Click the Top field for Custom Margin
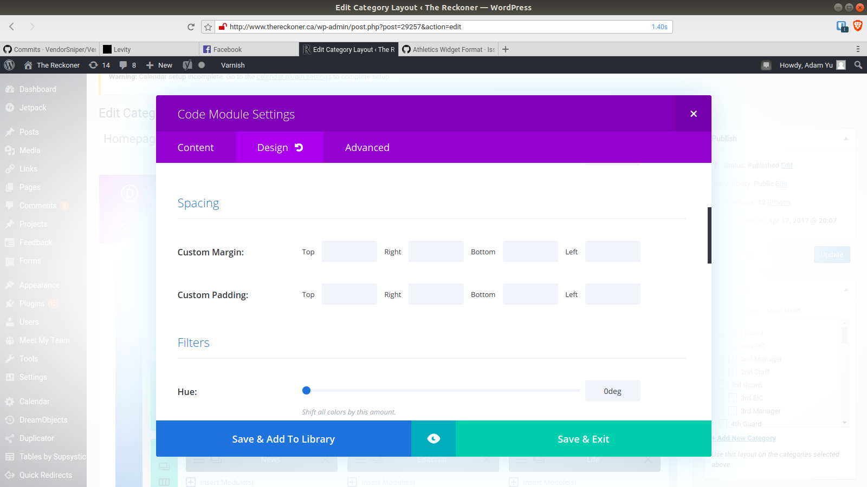The width and height of the screenshot is (867, 487). [349, 251]
